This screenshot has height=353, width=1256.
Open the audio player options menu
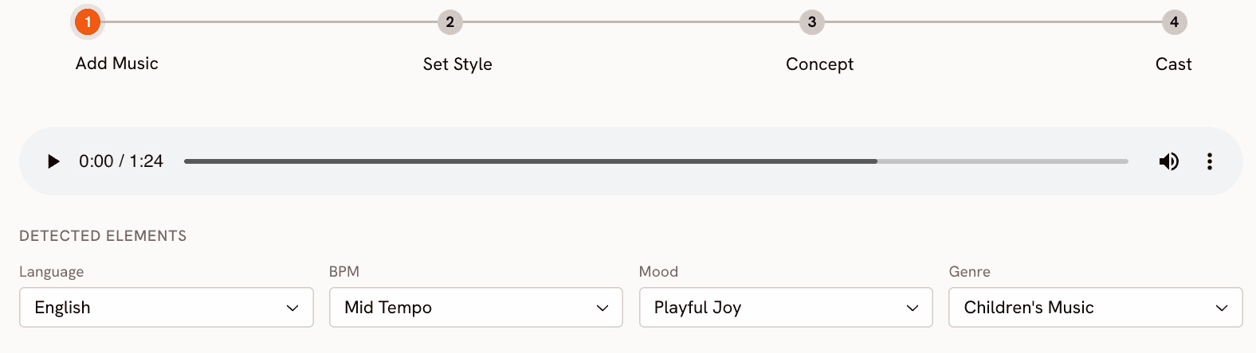coord(1209,161)
